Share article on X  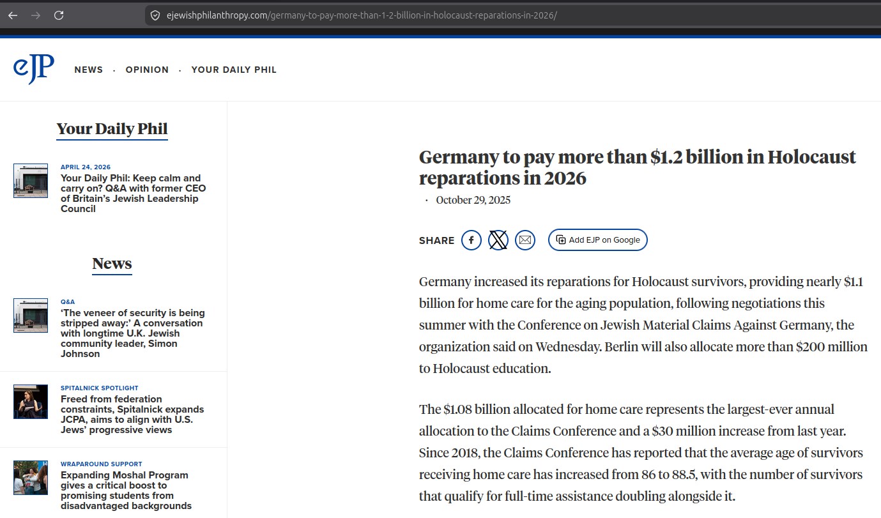[498, 240]
